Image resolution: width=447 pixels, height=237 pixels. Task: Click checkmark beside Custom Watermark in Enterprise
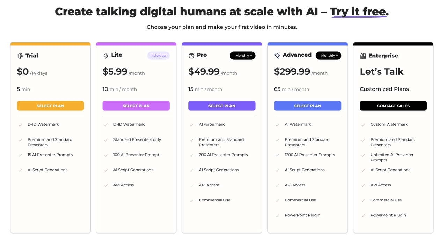[x=363, y=125]
